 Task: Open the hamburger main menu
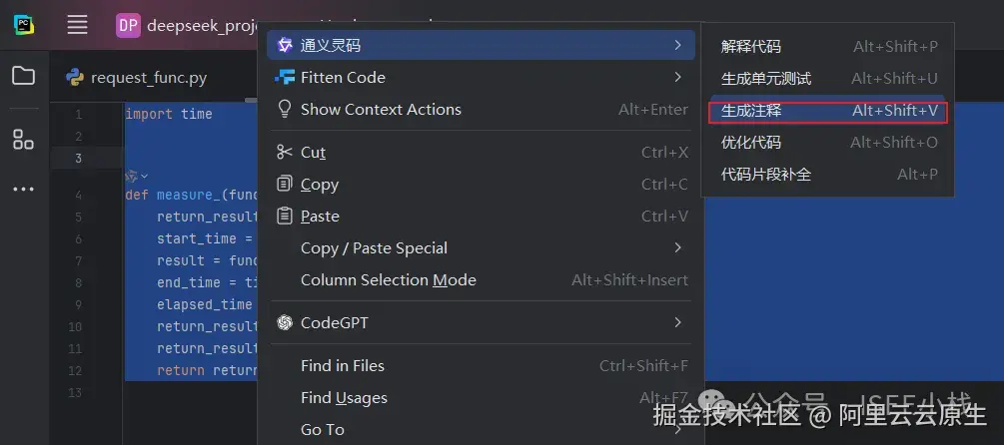pos(77,25)
